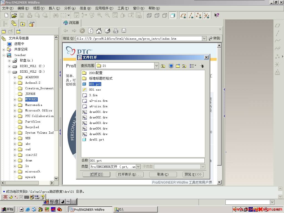
Task: Switch to no hidden display mode
Action: click(x=165, y=16)
